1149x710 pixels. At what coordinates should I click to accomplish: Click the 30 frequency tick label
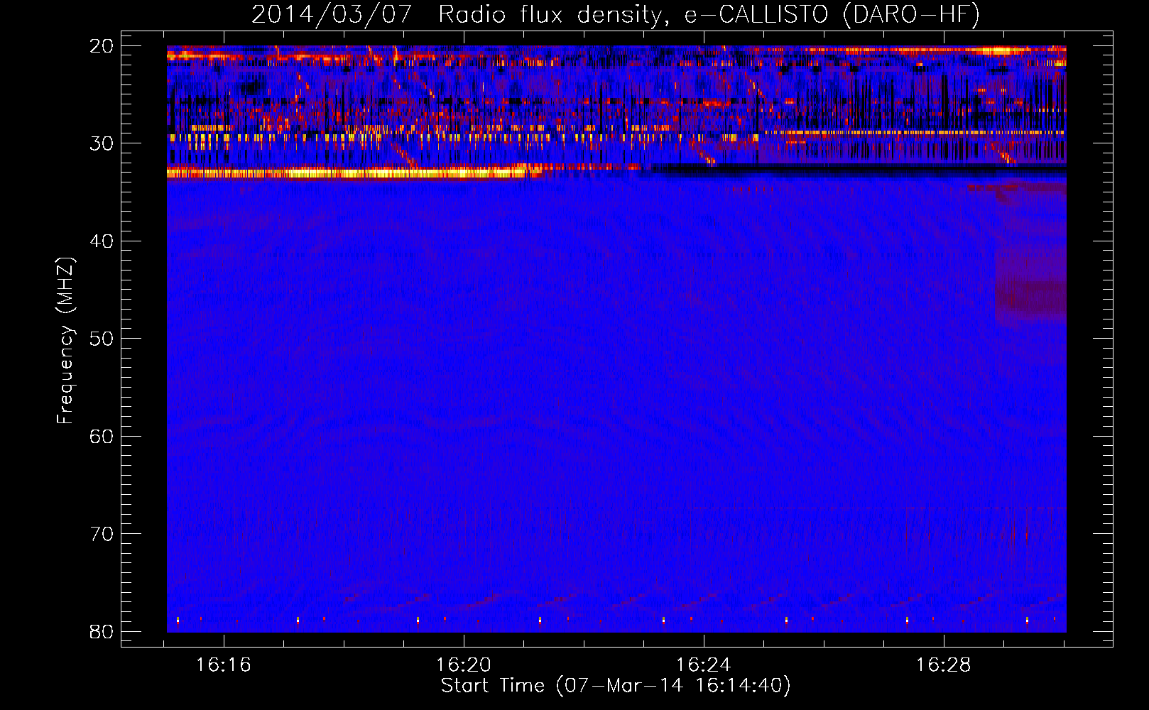coord(102,143)
